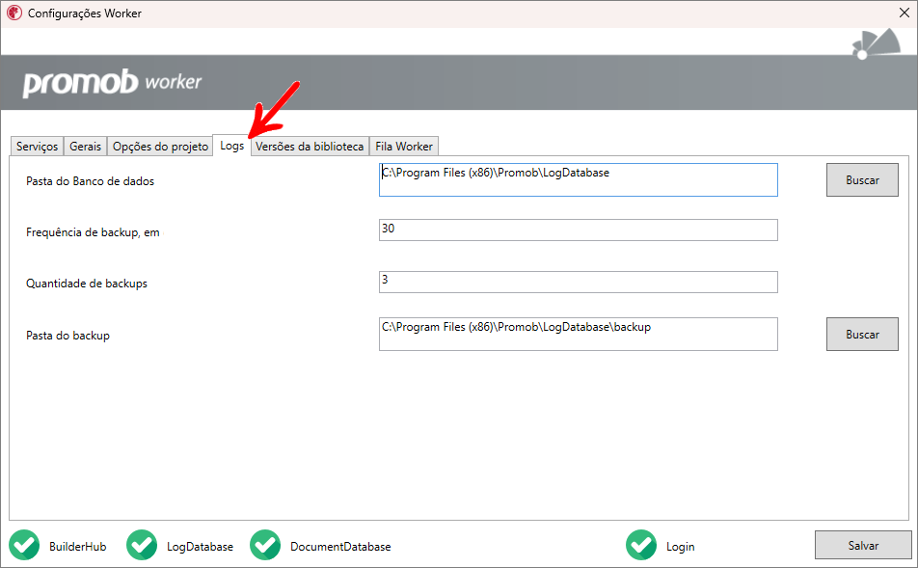Image resolution: width=918 pixels, height=568 pixels.
Task: Click the "Configurações Worker" window title
Action: coord(85,14)
